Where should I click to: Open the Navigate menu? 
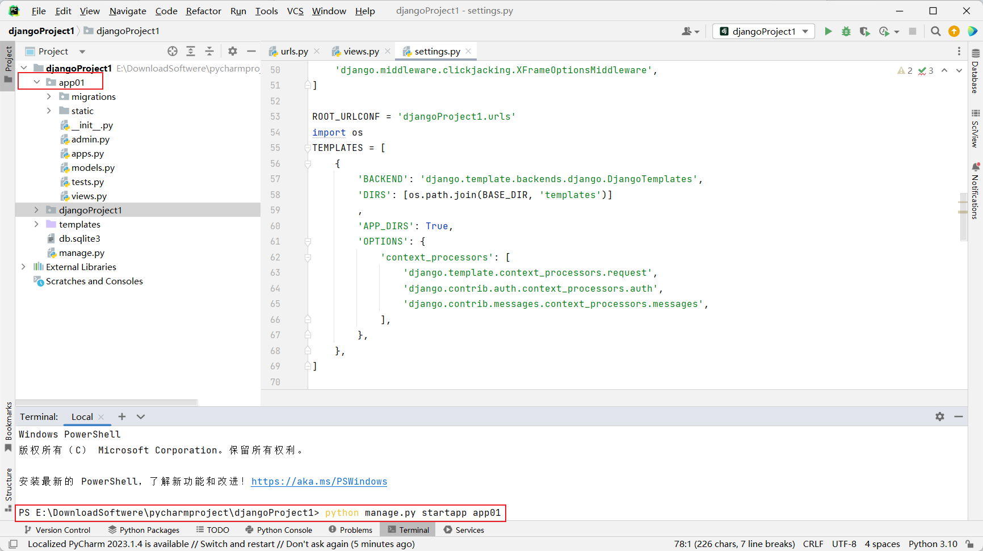pyautogui.click(x=128, y=11)
